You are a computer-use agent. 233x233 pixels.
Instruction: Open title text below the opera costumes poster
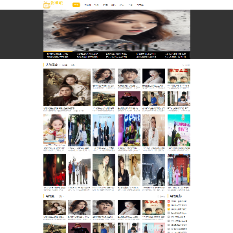[179, 188]
